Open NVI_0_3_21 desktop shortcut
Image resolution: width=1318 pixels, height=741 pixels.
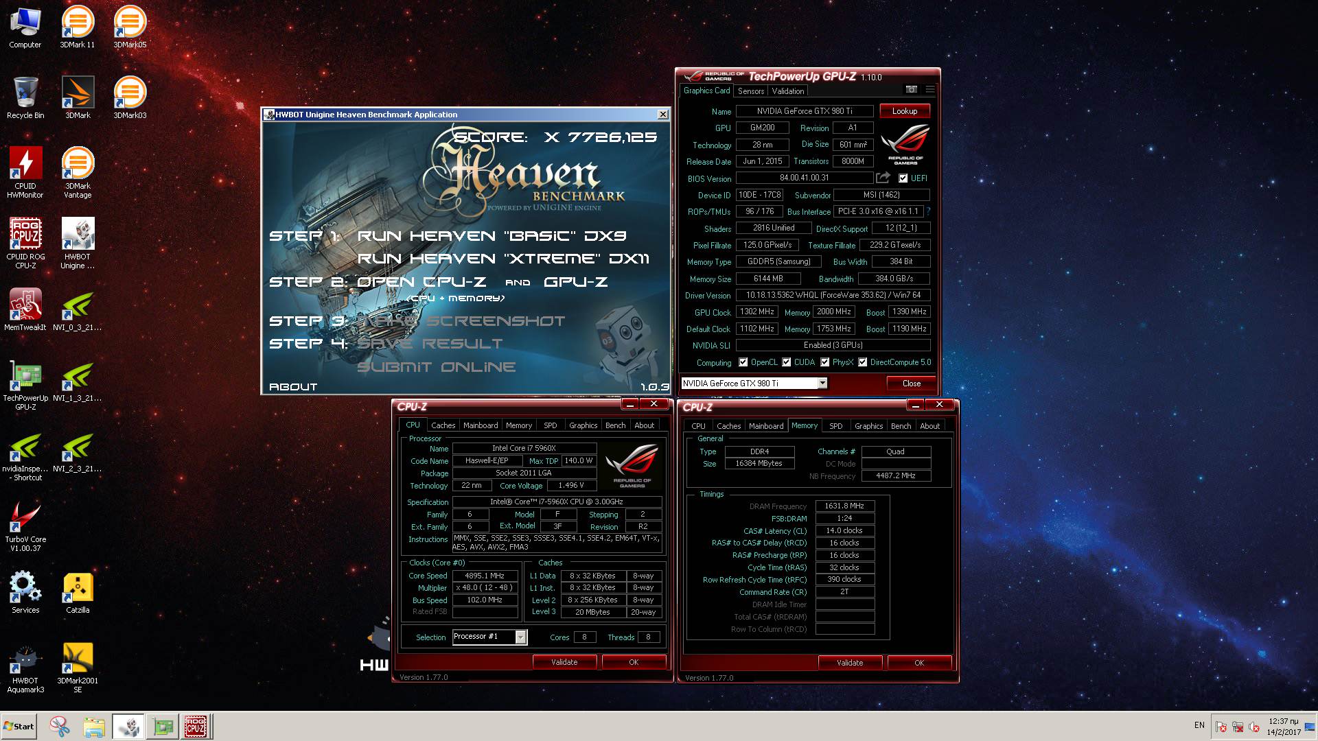(x=78, y=310)
